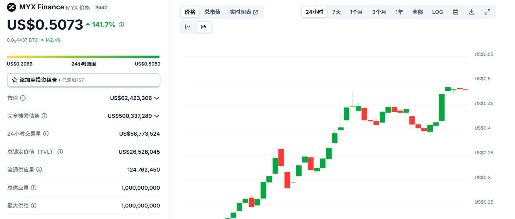
Task: Open the info icon next to 市值
Action: click(23, 98)
